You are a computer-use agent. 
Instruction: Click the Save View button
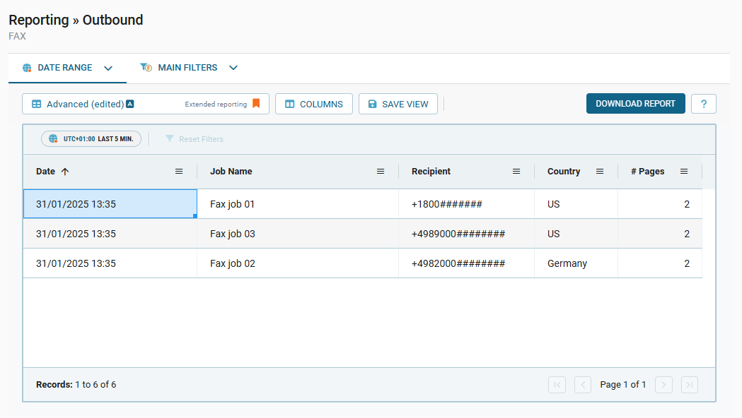398,103
